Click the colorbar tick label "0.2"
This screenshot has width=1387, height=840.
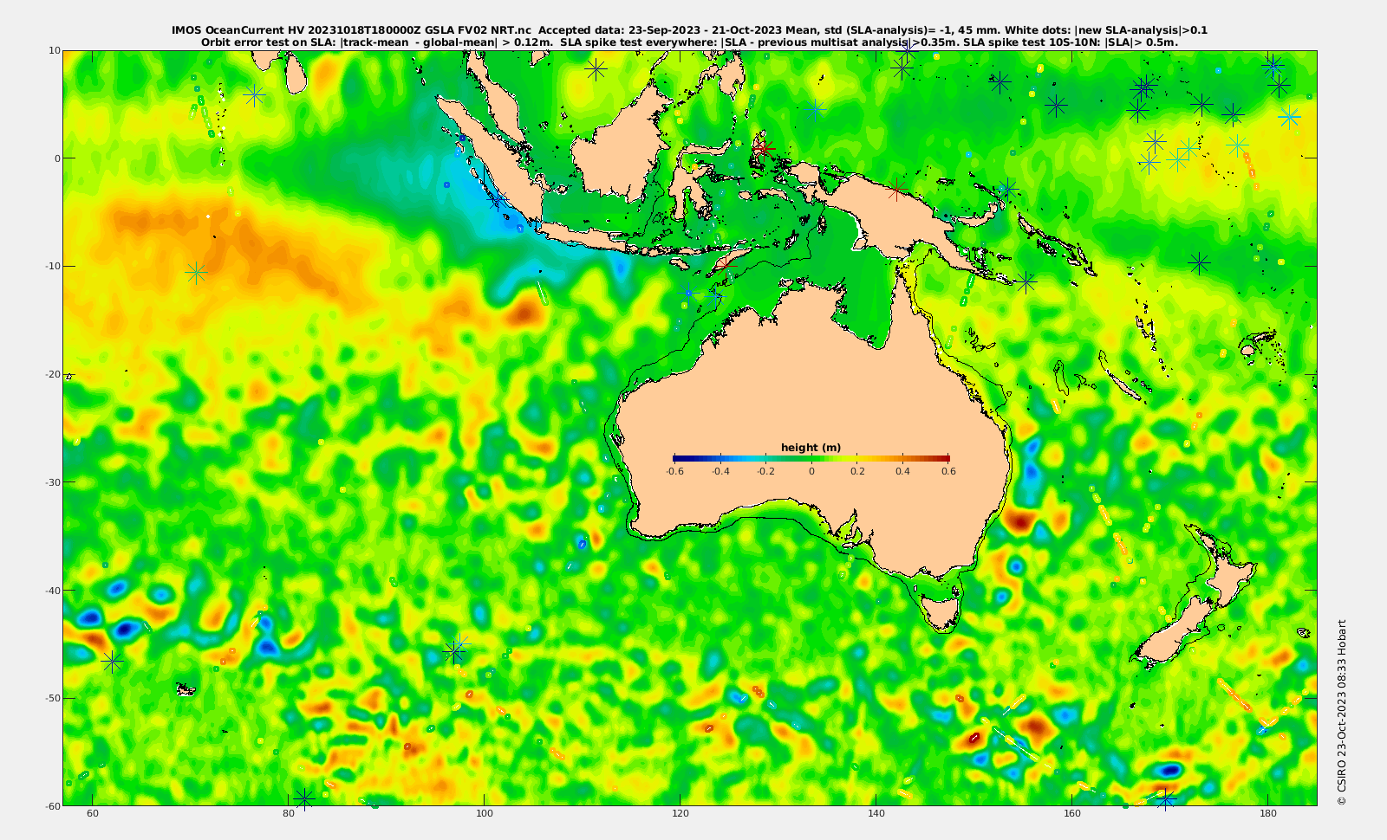coord(857,472)
